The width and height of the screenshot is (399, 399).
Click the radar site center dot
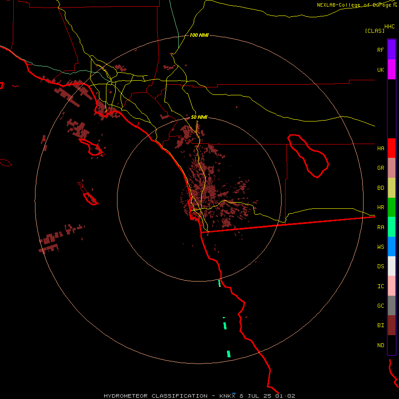point(208,195)
